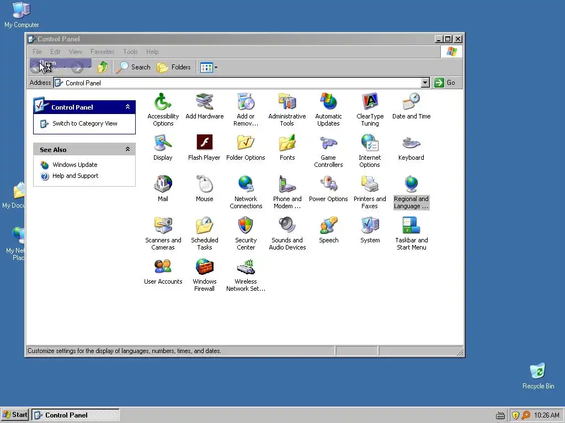Click the Search toolbar button
Viewport: 565px width, 423px height.
[x=134, y=67]
